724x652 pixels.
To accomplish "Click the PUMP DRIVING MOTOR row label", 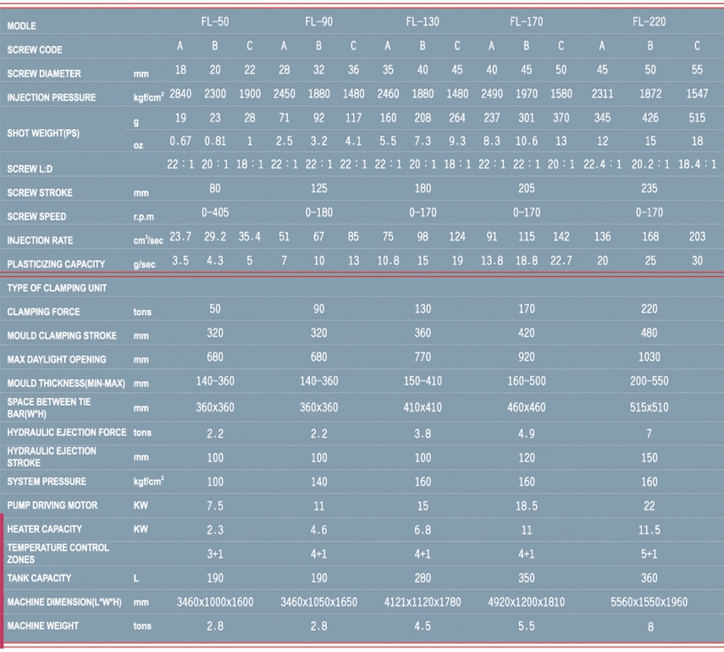I will tap(53, 506).
